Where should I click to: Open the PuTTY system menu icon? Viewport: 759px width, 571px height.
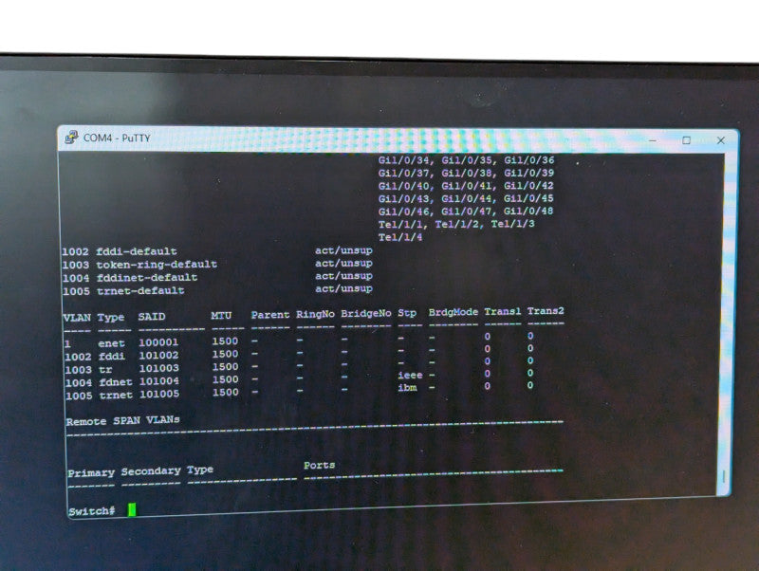pyautogui.click(x=72, y=138)
